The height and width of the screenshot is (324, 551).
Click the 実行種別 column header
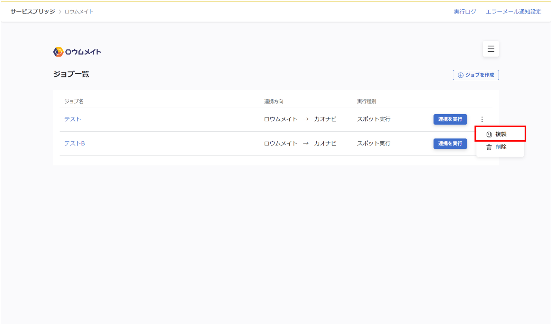click(x=366, y=101)
